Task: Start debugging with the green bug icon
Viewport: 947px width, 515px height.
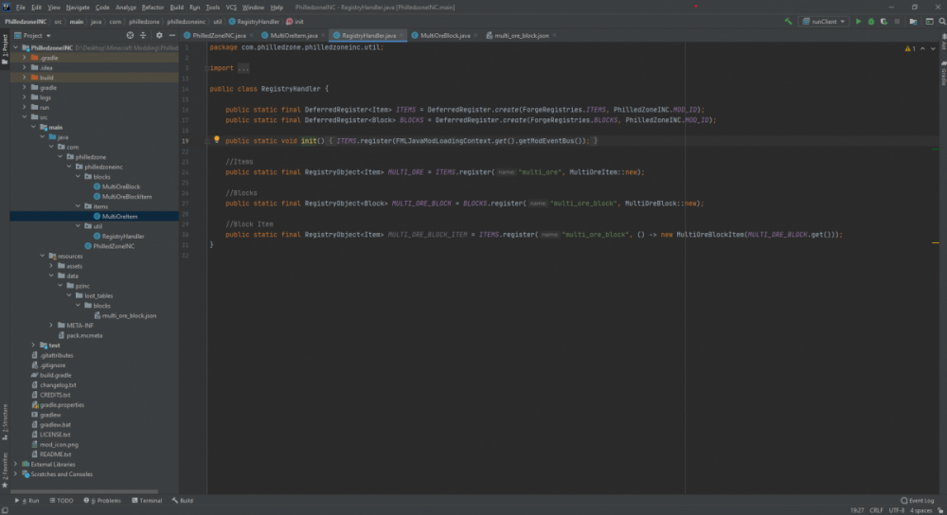Action: click(871, 21)
